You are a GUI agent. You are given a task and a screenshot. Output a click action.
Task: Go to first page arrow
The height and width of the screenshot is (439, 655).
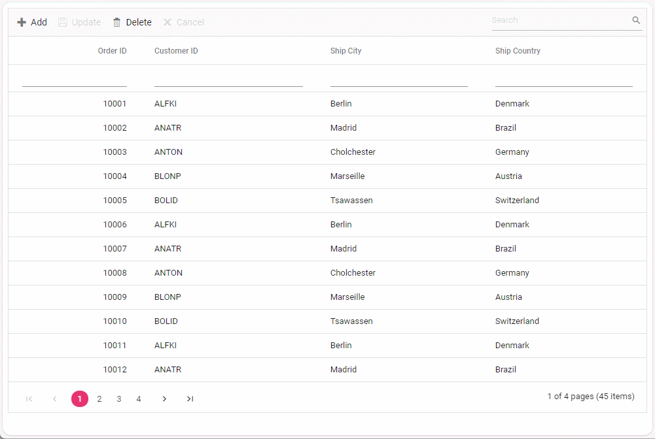[29, 399]
